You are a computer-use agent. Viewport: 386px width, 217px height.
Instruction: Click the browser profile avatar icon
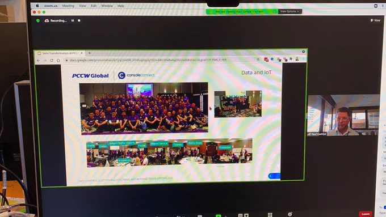pos(297,59)
